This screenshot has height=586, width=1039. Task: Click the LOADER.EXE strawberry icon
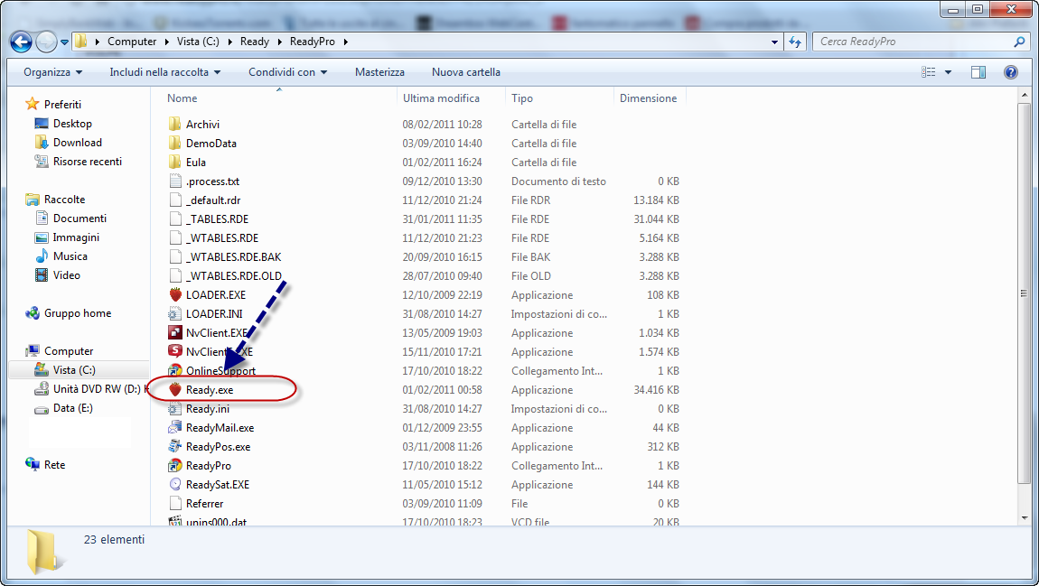[x=175, y=294]
